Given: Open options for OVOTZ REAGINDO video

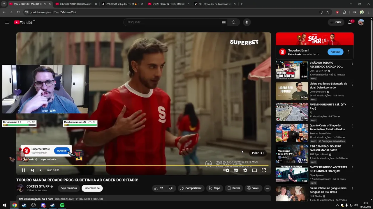Looking at the screenshot, I should click(352, 168).
